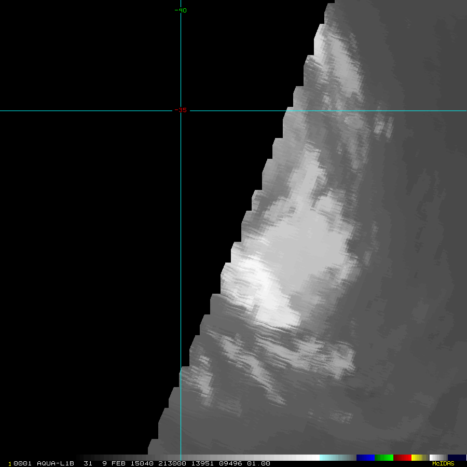Click the navy segment at color bar end
This screenshot has height=467, width=467.
pyautogui.click(x=457, y=458)
